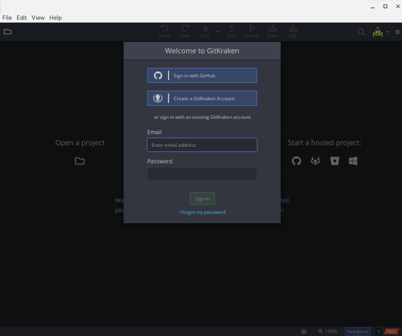Maximize the GitKraken window
The width and height of the screenshot is (402, 336).
[x=385, y=7]
